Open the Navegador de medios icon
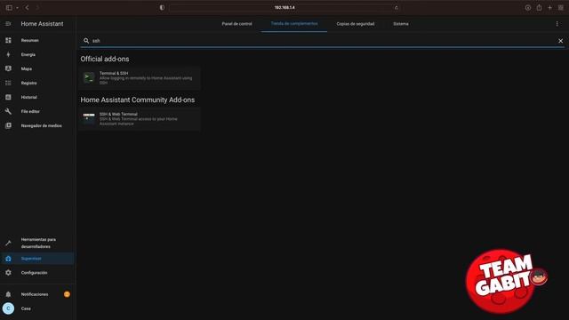This screenshot has height=320, width=569. click(8, 125)
